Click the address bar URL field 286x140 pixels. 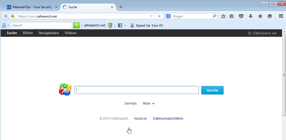83,16
